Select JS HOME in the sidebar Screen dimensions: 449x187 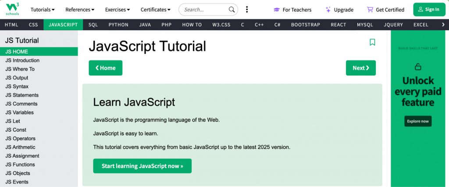(x=39, y=52)
